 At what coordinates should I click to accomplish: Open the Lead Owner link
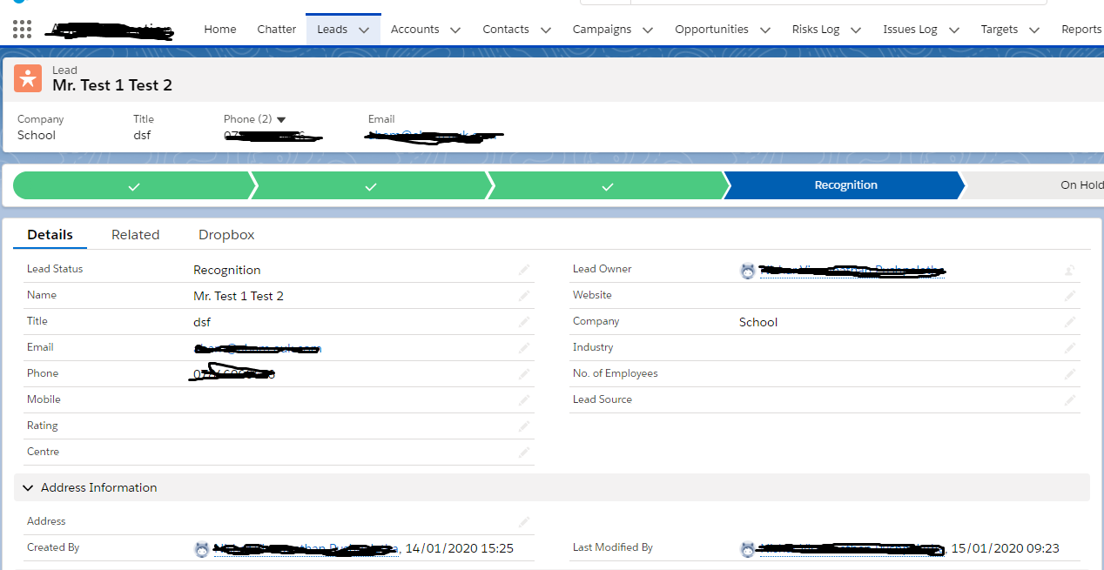[x=849, y=270]
